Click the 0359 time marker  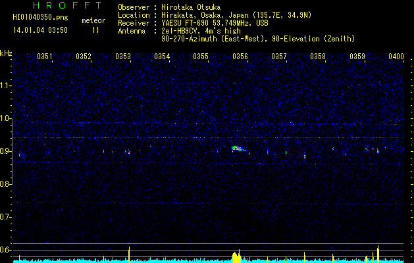357,57
